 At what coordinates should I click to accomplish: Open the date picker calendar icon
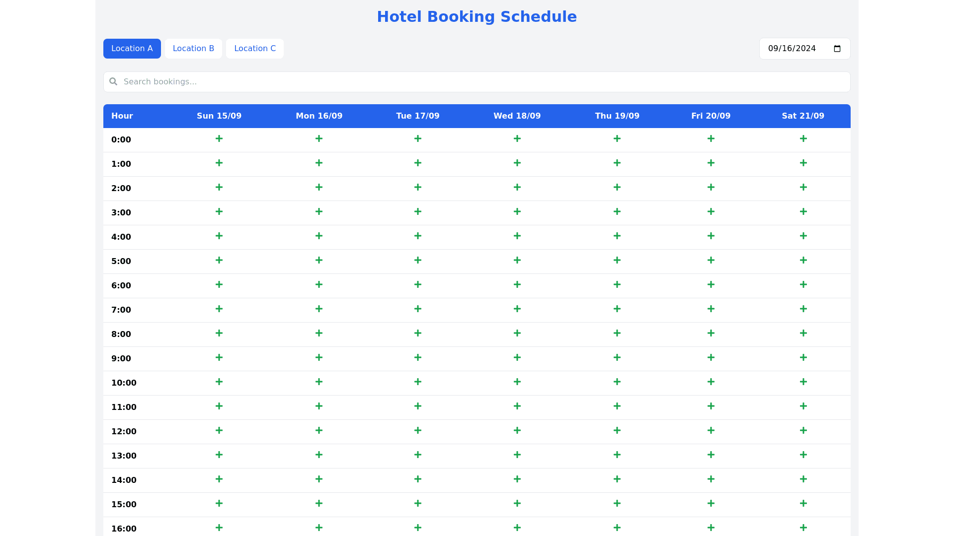tap(837, 49)
